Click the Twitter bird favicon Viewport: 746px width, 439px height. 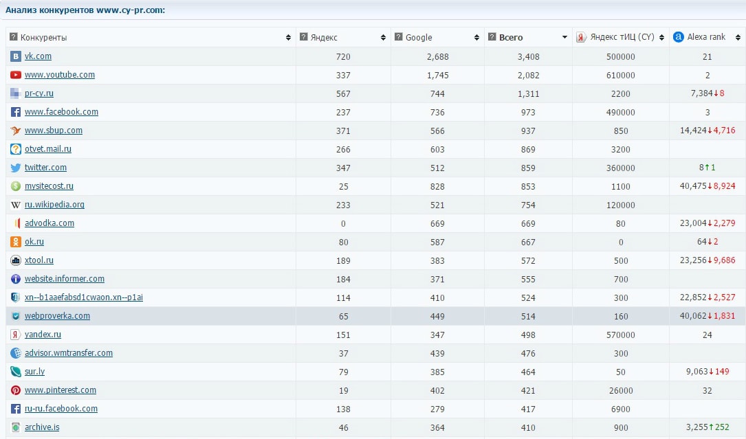pyautogui.click(x=16, y=168)
